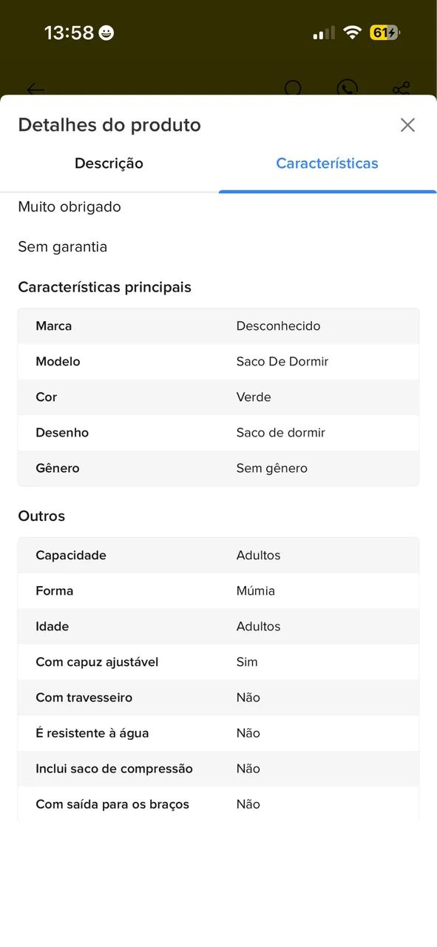Select the Características tab
Viewport: 437px width, 947px height.
coord(327,164)
